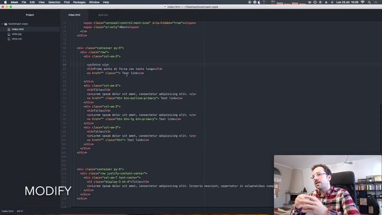Open the Edit menu
This screenshot has height=215, width=382.
pyautogui.click(x=32, y=2)
